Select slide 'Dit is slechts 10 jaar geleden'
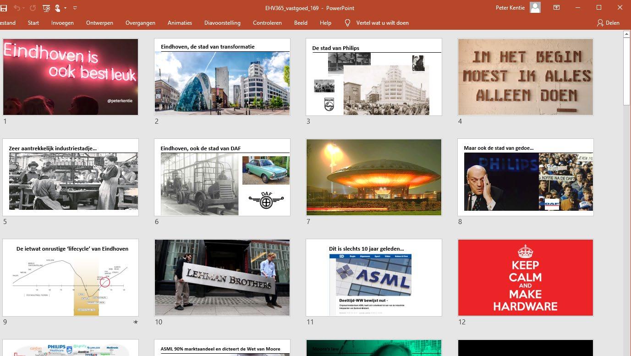The width and height of the screenshot is (631, 356). (x=374, y=278)
